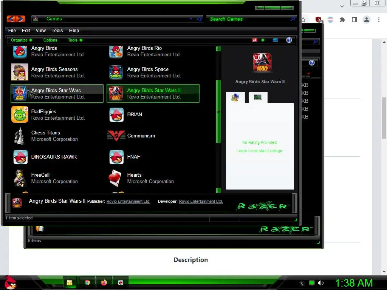387x290 pixels.
Task: Expand the green Tools toolbar dropdown
Action: point(75,40)
